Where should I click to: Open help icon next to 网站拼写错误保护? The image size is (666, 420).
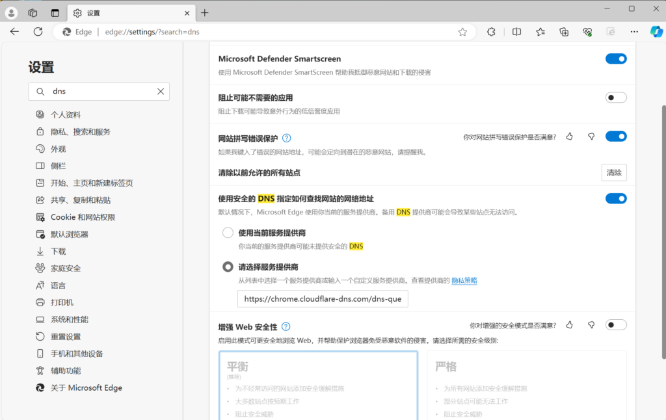click(287, 138)
